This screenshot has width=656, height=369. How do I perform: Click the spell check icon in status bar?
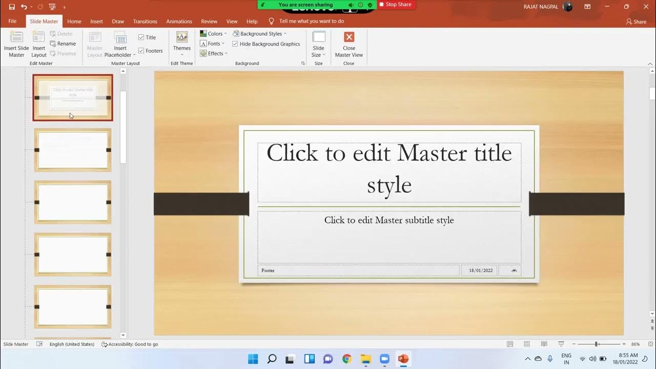[39, 344]
